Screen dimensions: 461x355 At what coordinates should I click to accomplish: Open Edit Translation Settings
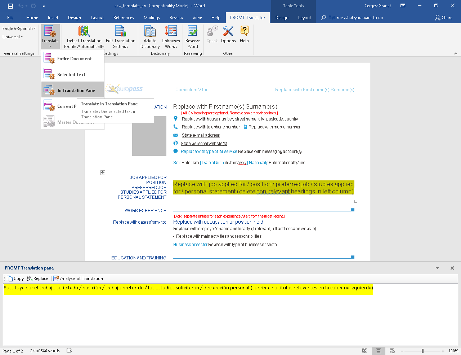pyautogui.click(x=121, y=36)
